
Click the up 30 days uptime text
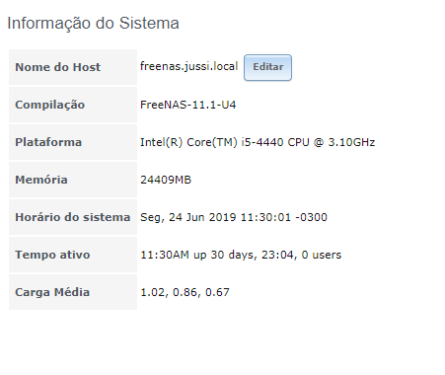click(223, 255)
